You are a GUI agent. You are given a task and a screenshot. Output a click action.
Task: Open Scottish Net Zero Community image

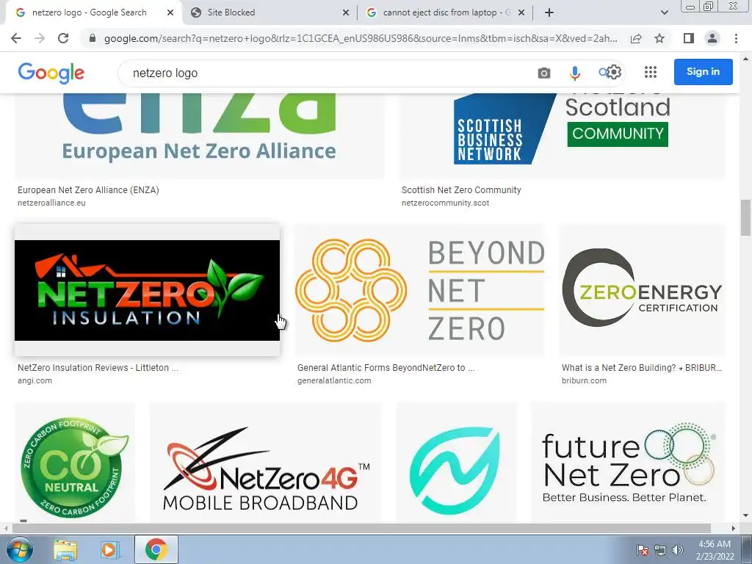[x=563, y=136]
